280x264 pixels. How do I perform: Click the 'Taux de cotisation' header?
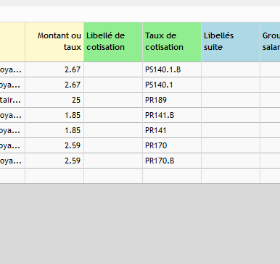tap(172, 42)
